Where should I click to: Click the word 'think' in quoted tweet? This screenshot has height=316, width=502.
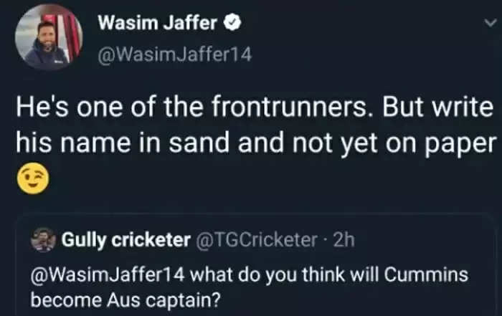coord(323,274)
